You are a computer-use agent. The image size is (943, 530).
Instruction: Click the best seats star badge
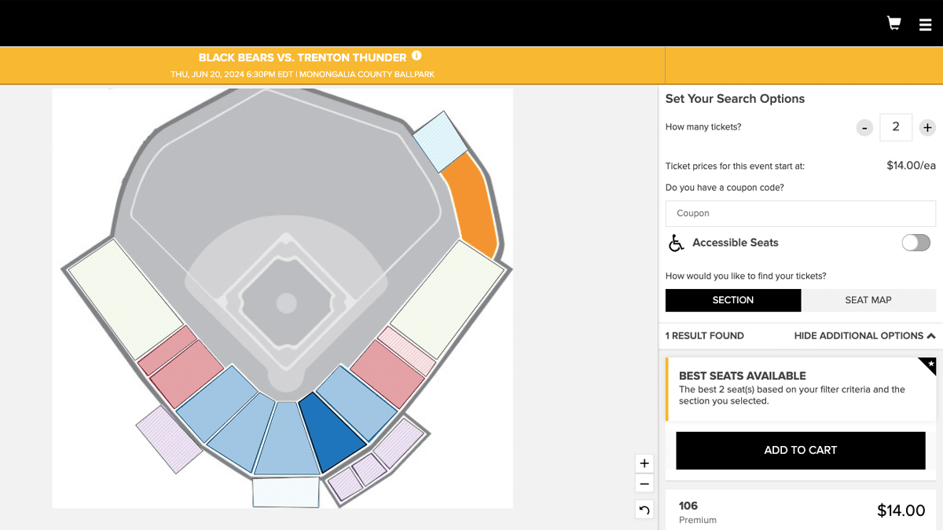coord(930,364)
